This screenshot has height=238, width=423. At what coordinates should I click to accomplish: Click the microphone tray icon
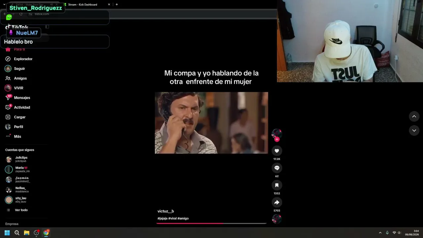[387, 233]
